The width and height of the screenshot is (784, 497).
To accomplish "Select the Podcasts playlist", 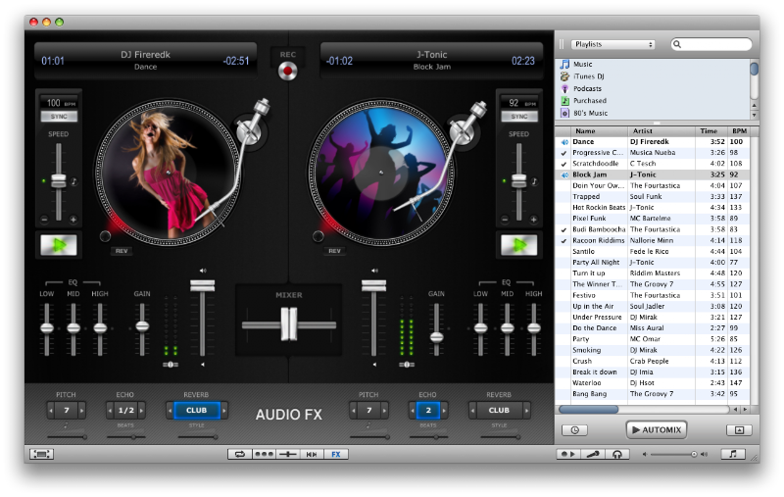I will [587, 88].
